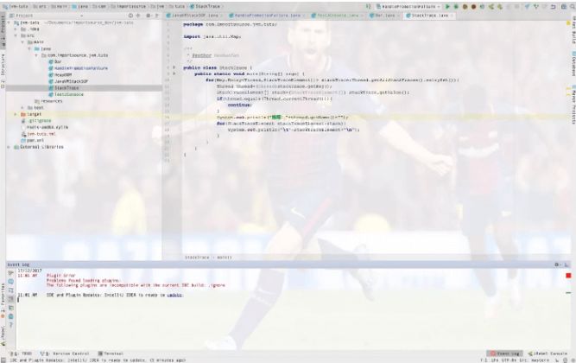Click the VCS commit icon in the top toolbar

coord(536,7)
